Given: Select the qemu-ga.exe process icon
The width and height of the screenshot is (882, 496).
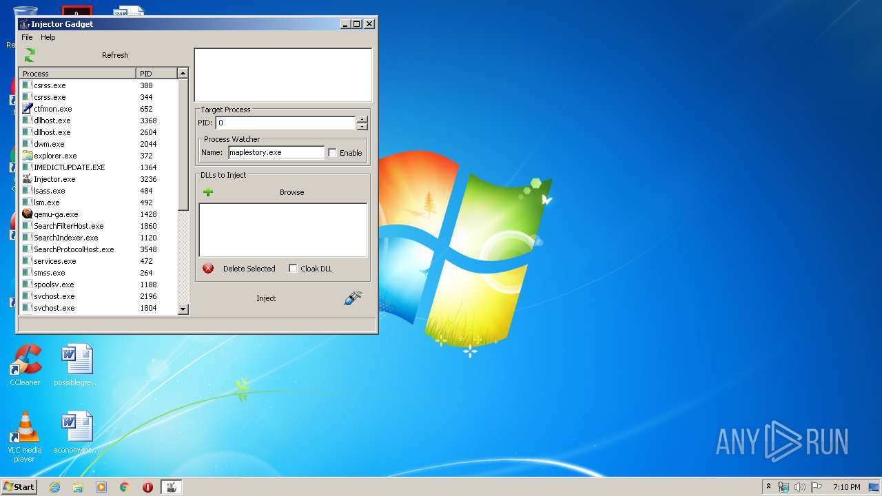Looking at the screenshot, I should tap(28, 214).
